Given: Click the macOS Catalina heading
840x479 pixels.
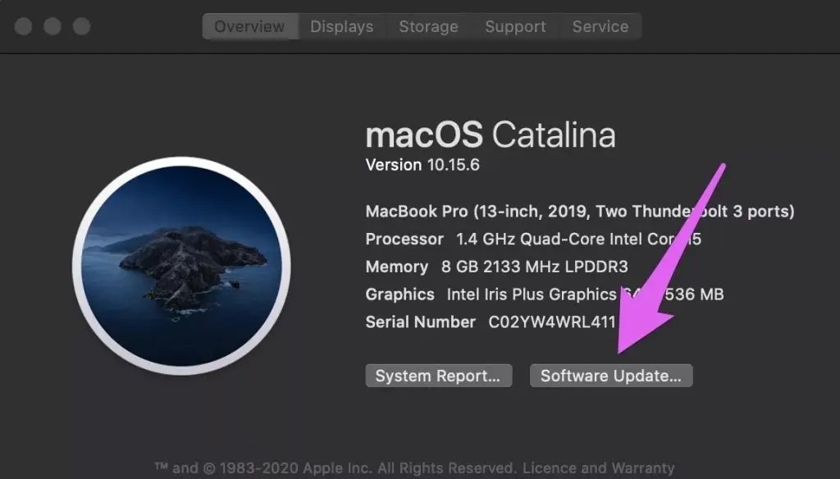Looking at the screenshot, I should click(x=490, y=135).
